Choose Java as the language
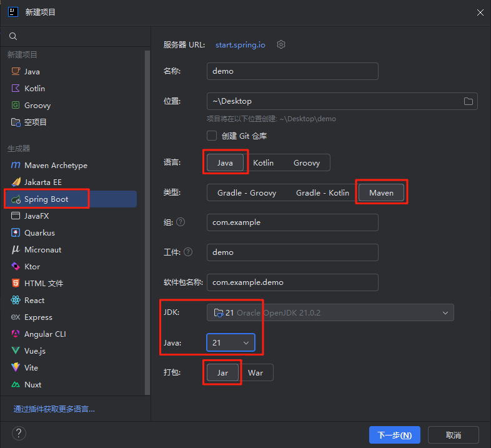 (225, 162)
